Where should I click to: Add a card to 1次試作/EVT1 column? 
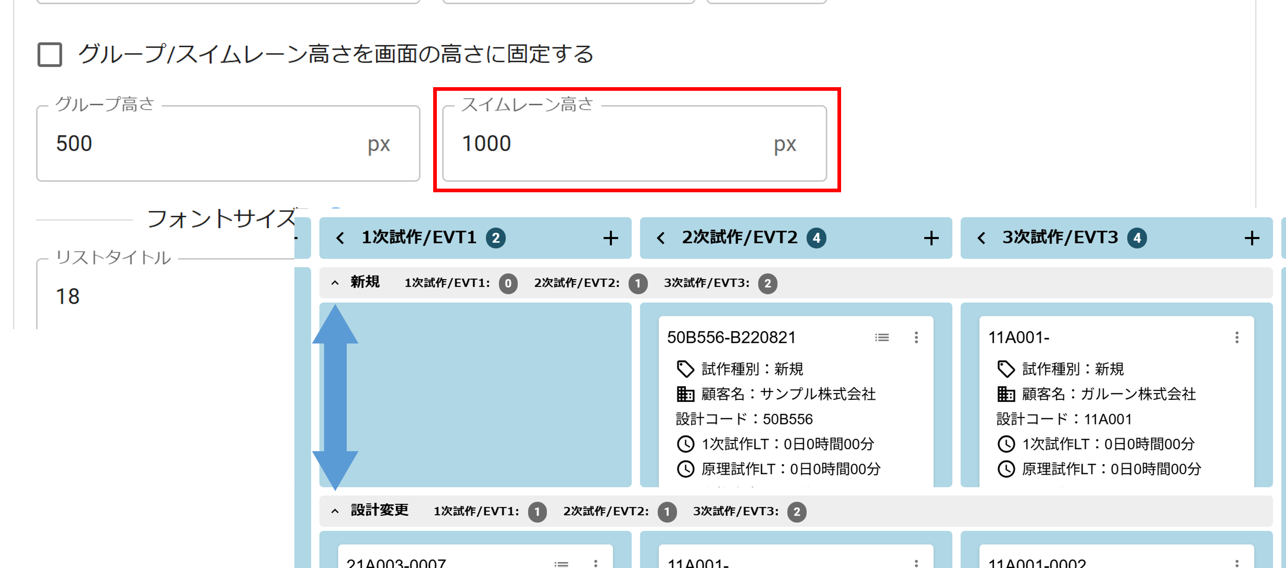610,238
